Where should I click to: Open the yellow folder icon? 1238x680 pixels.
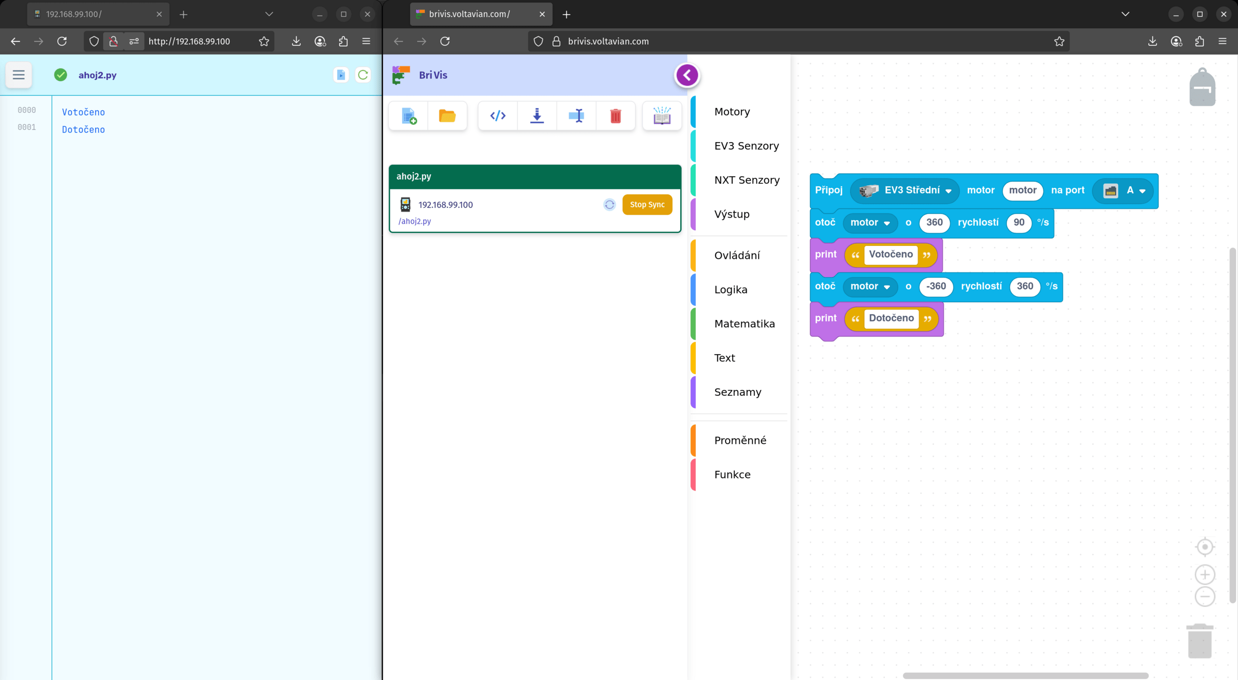[447, 116]
